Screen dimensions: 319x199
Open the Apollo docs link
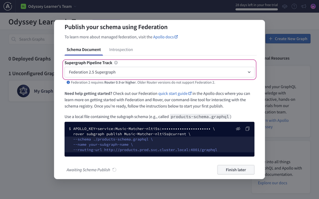click(x=165, y=37)
